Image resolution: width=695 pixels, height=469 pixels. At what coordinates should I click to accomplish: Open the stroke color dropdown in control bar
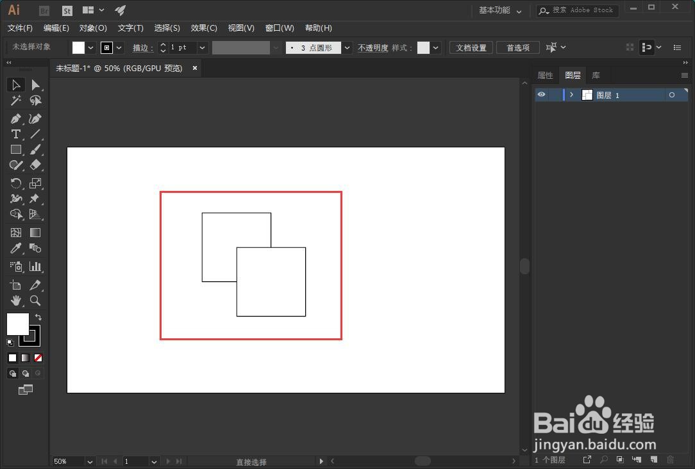119,47
